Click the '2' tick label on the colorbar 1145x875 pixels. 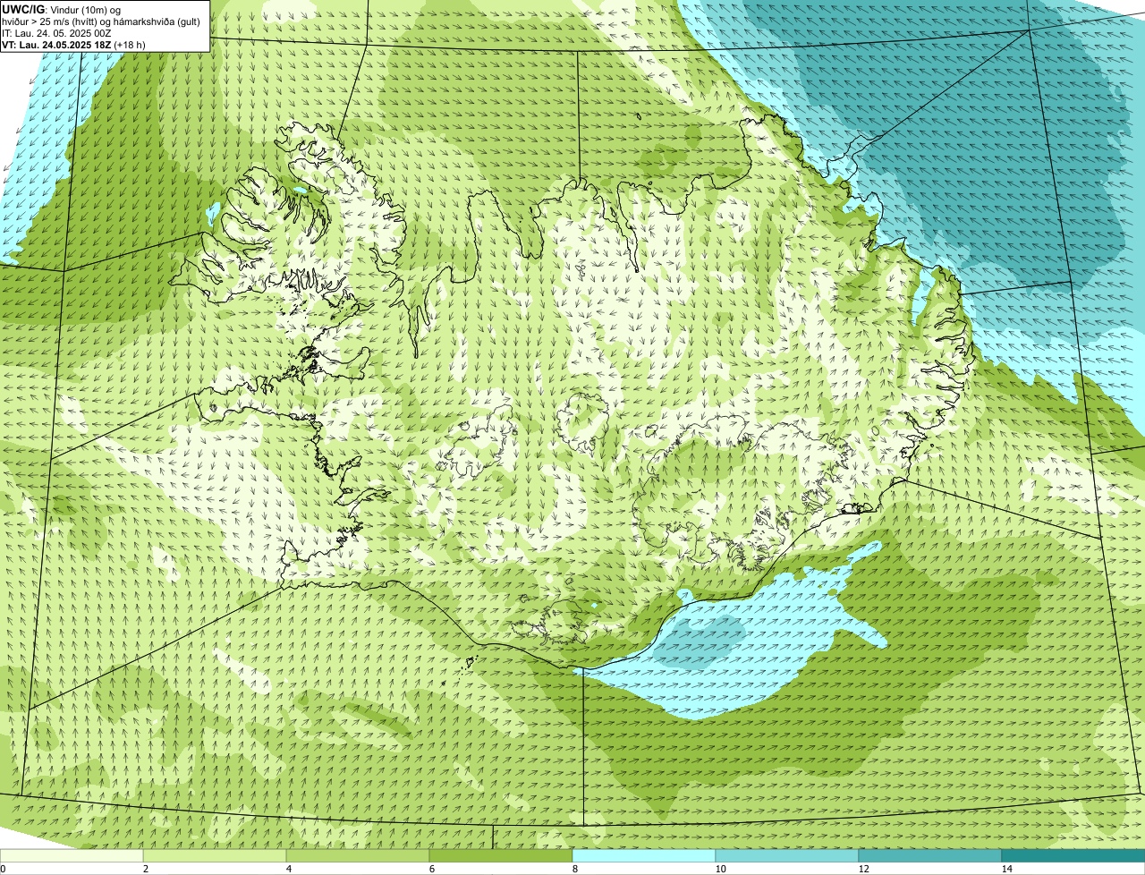(145, 869)
